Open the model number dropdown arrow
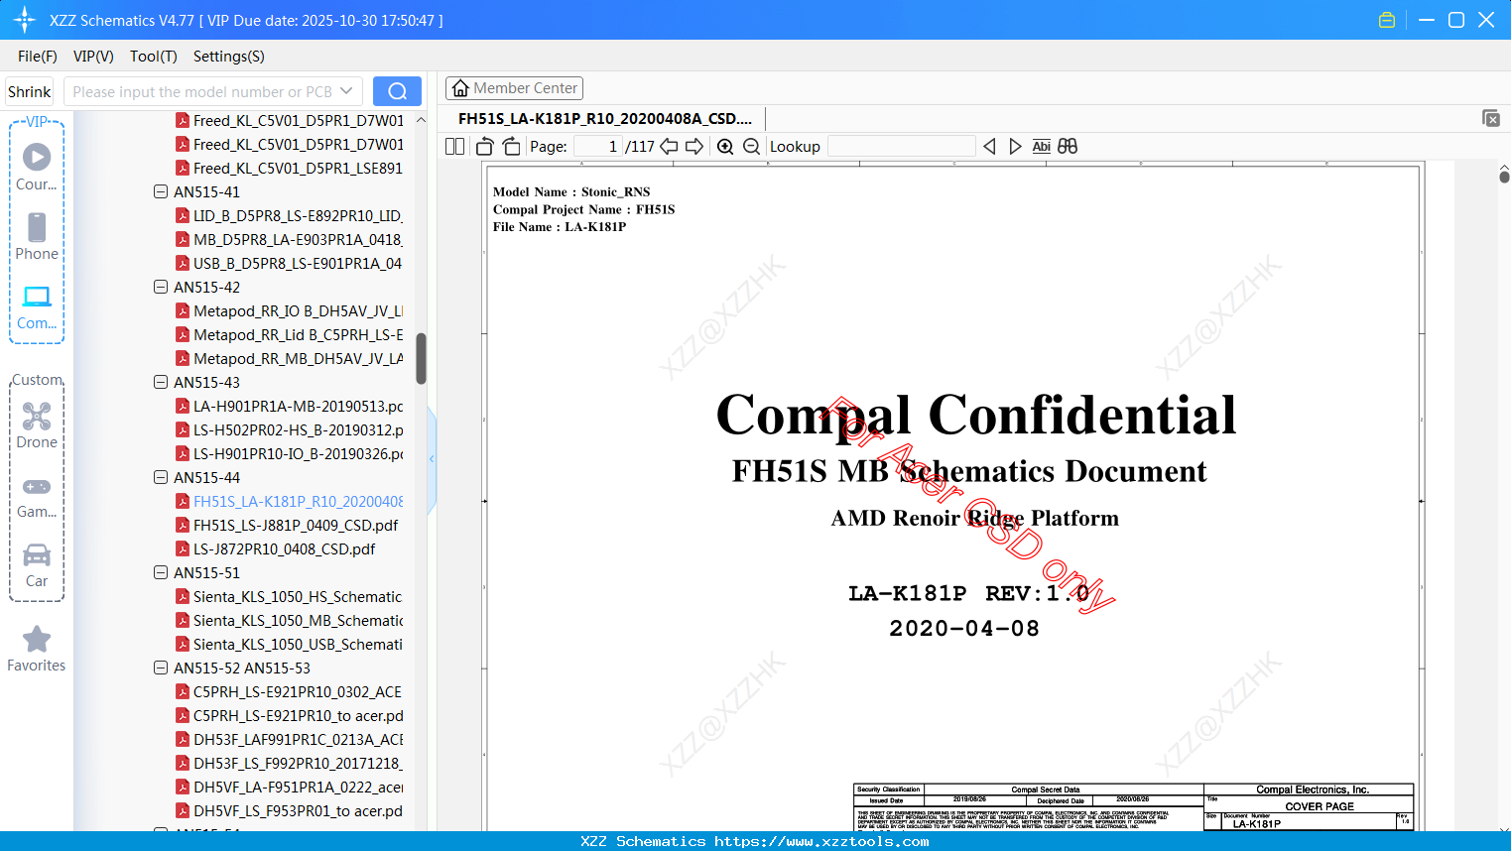 click(x=346, y=91)
